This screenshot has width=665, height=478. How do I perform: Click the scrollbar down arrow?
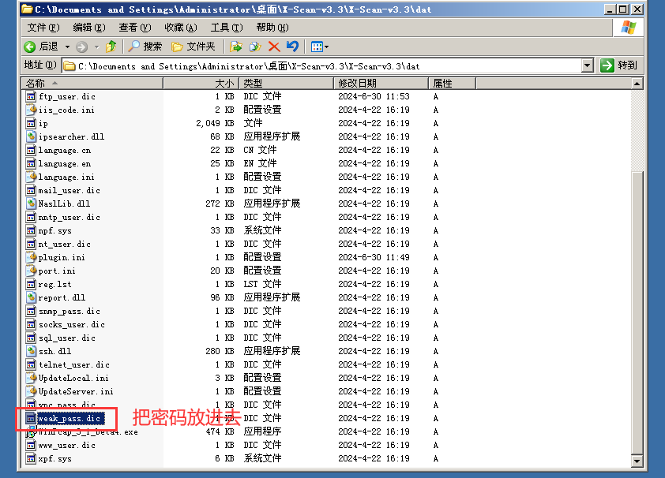[x=637, y=461]
